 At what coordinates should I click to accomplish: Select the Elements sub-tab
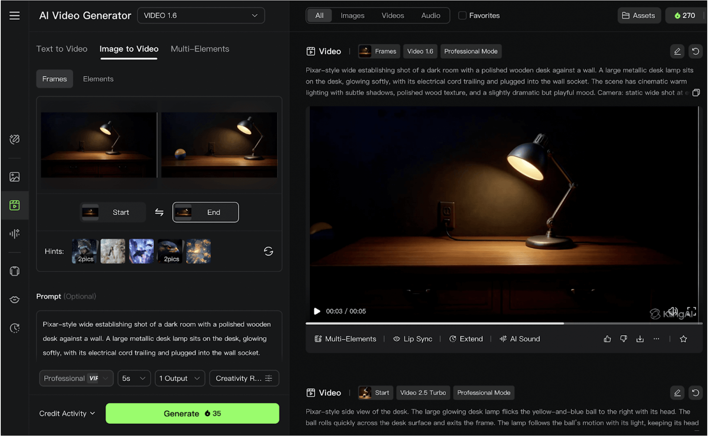coord(98,79)
